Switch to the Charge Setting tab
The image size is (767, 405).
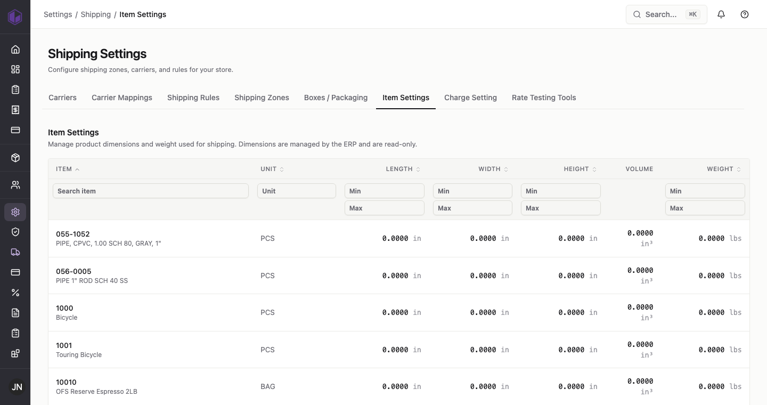click(470, 98)
